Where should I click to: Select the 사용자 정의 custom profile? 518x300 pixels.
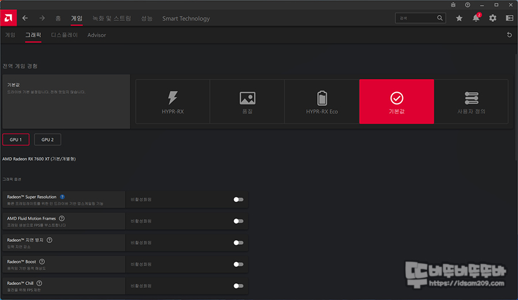(471, 101)
